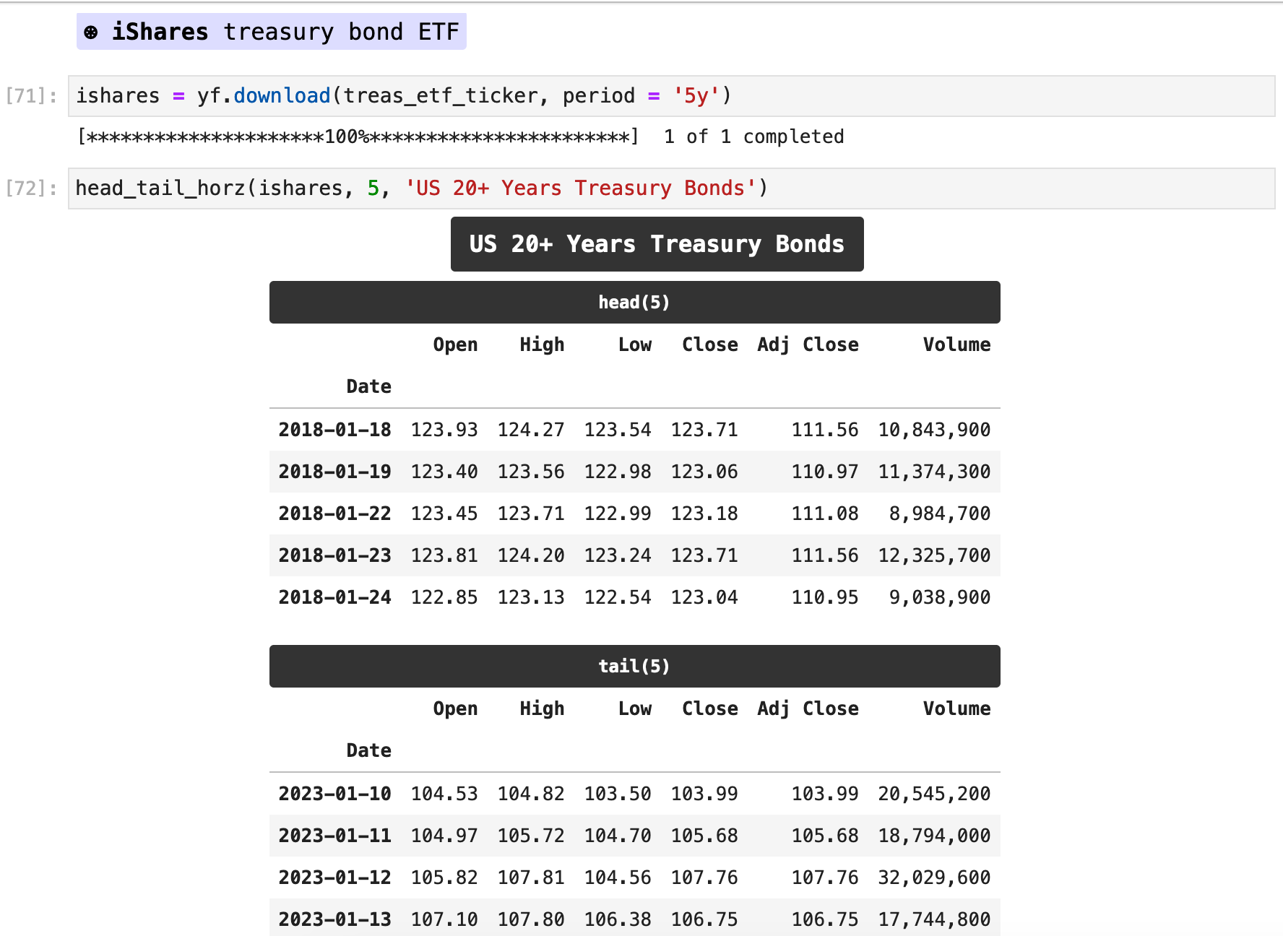Click the row date 2023-01-12

click(x=334, y=878)
